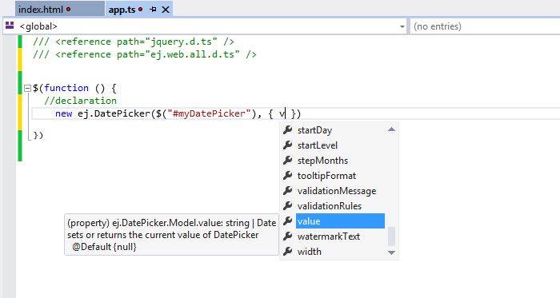
Task: Click the wrench icon beside validationRules
Action: pos(287,205)
